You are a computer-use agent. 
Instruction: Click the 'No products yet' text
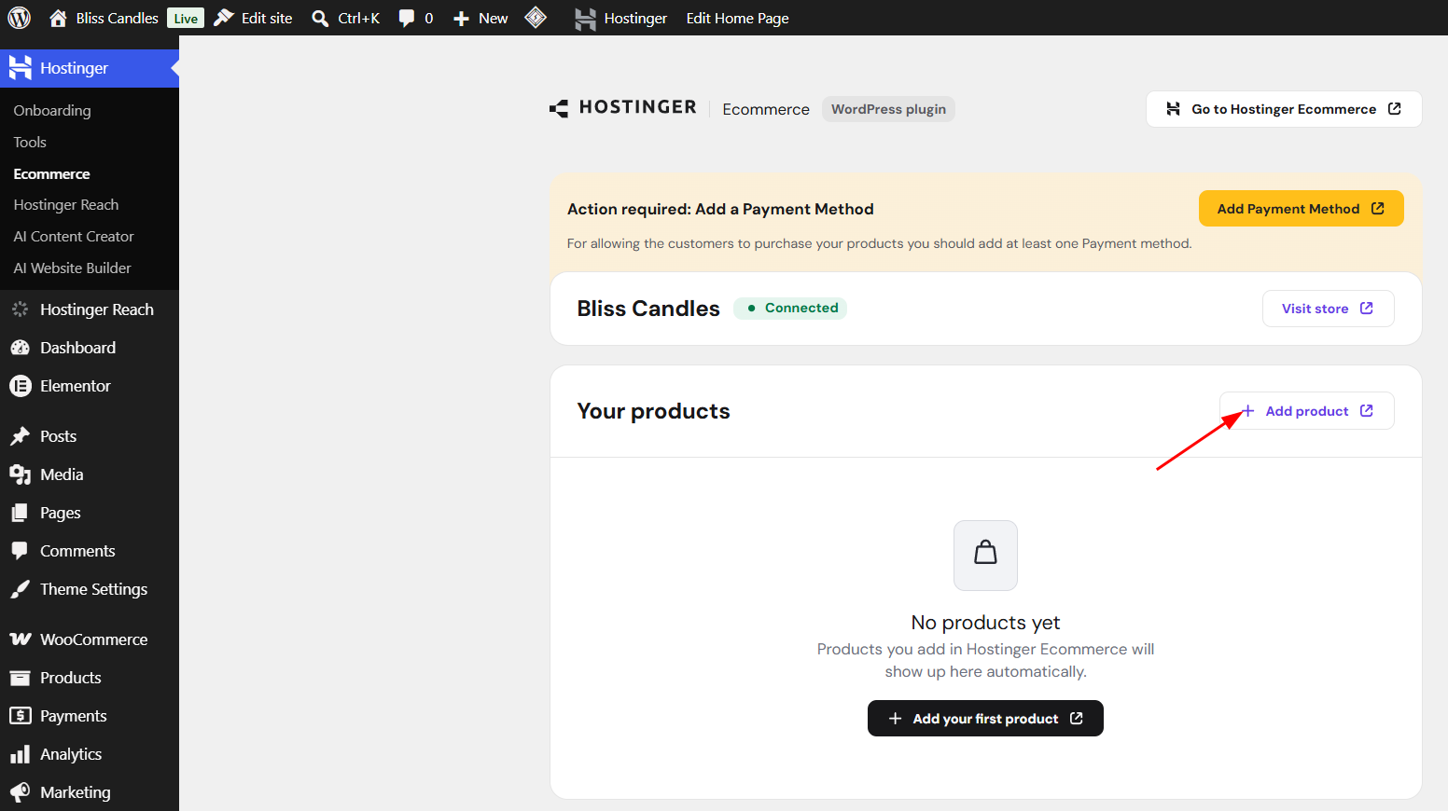click(x=985, y=623)
